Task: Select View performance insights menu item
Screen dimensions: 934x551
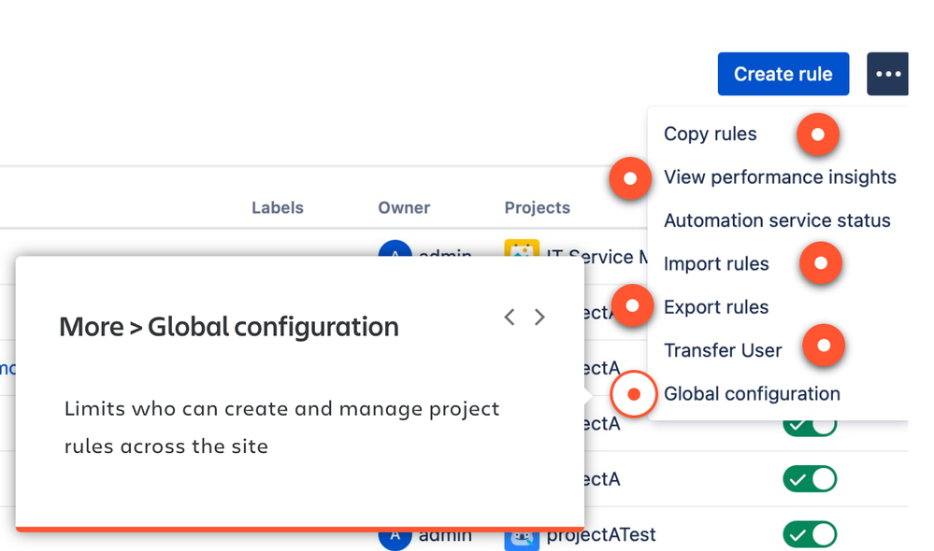Action: click(780, 177)
